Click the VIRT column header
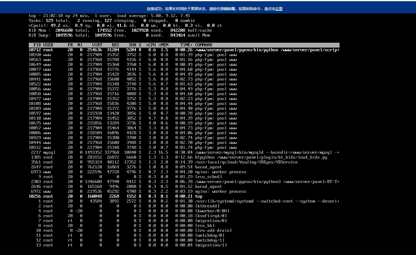416x255 pixels. pyautogui.click(x=97, y=45)
